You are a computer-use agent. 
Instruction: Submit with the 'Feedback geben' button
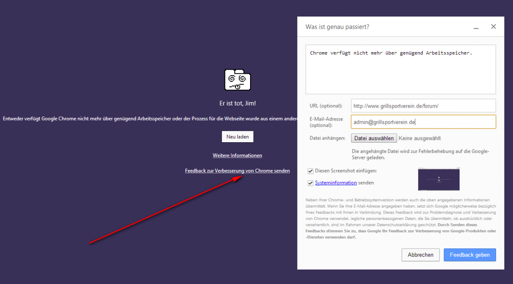(470, 255)
